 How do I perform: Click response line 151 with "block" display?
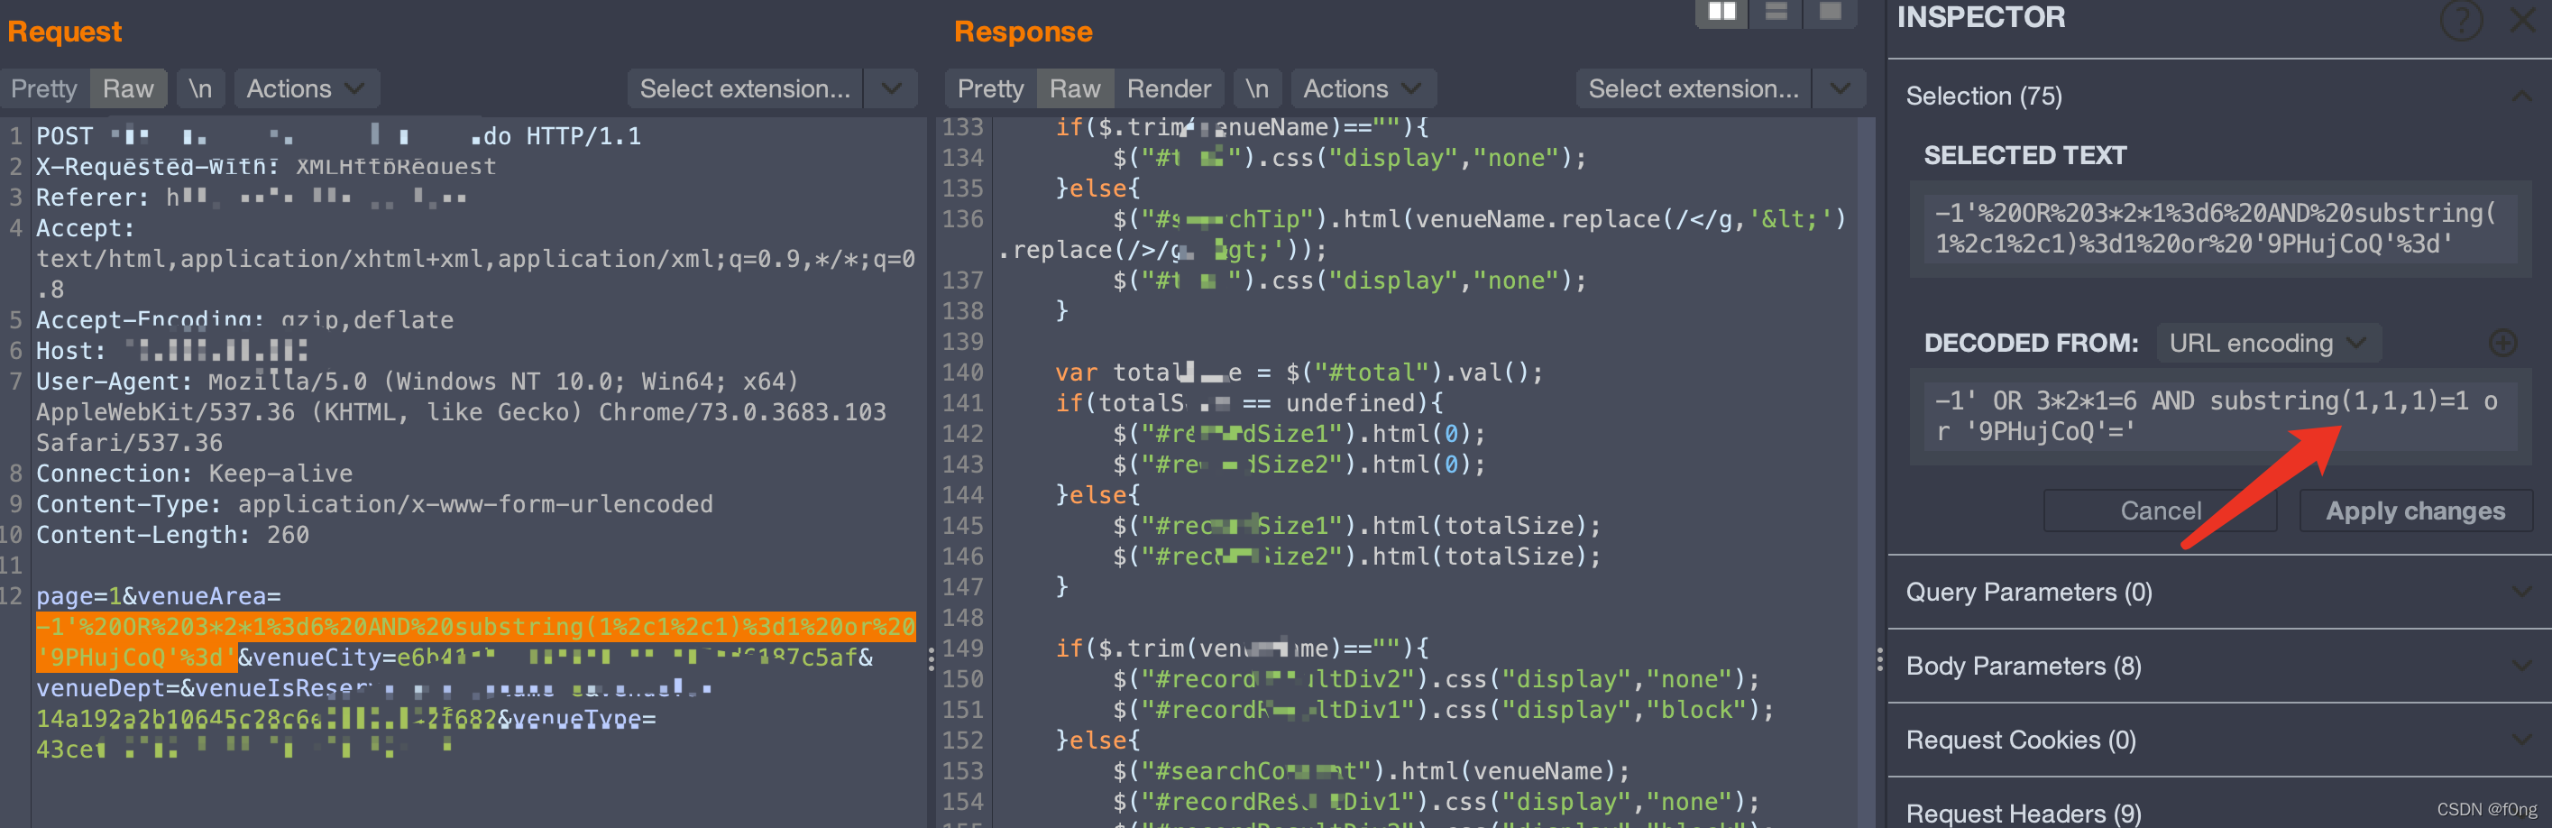(1444, 710)
